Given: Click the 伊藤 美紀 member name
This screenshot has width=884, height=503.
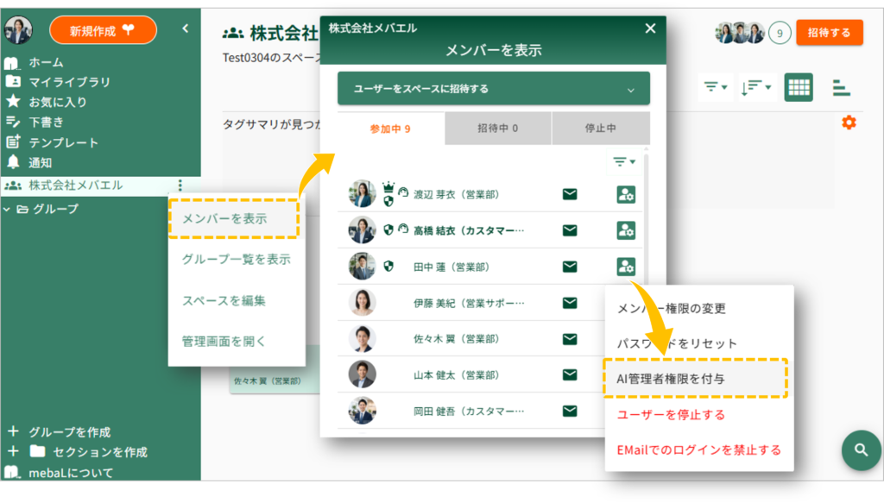Looking at the screenshot, I should point(469,303).
